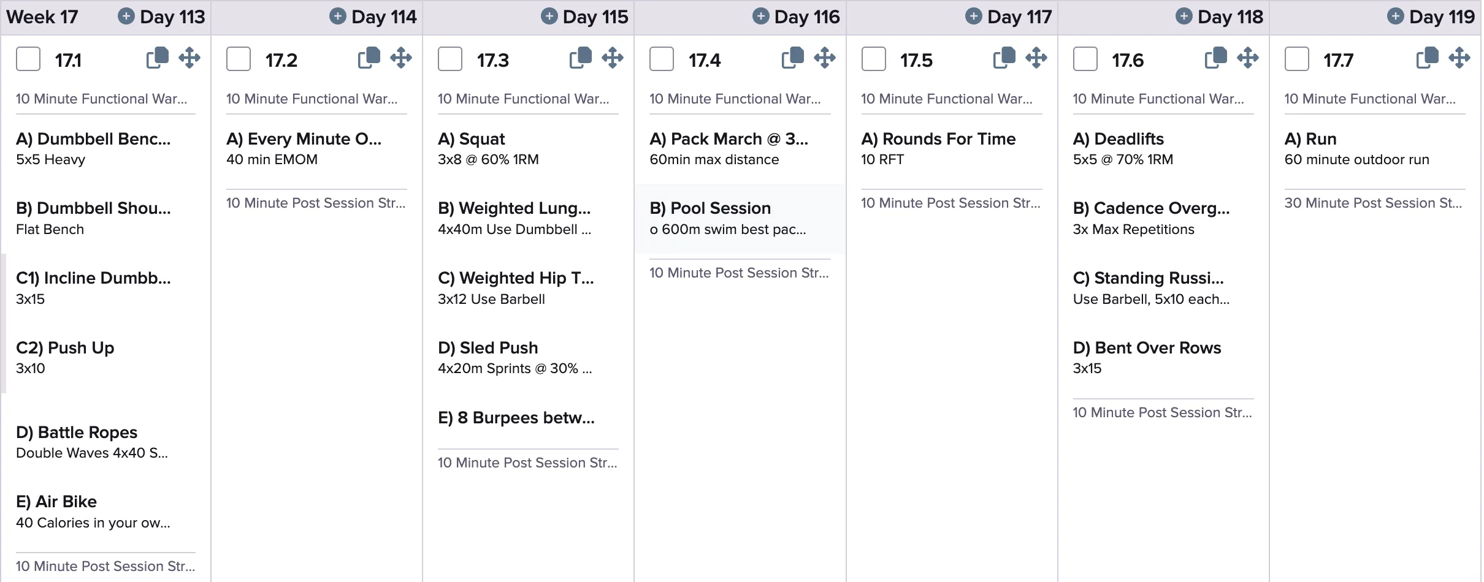Click the move icon for session 17.7

1459,58
